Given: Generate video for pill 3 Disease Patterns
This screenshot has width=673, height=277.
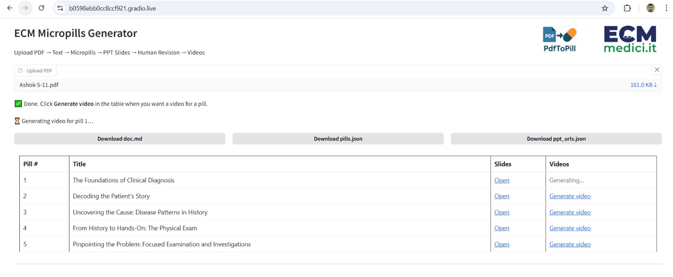Looking at the screenshot, I should (570, 212).
